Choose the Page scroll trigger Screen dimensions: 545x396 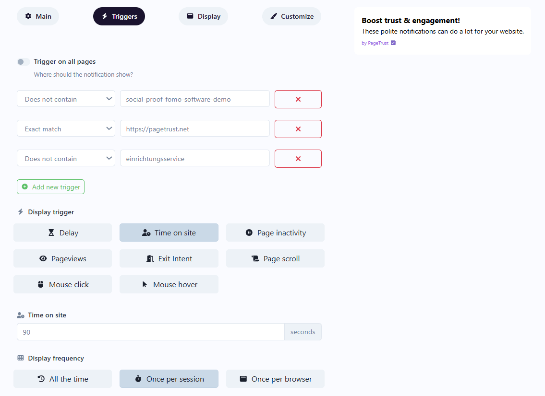pyautogui.click(x=275, y=258)
